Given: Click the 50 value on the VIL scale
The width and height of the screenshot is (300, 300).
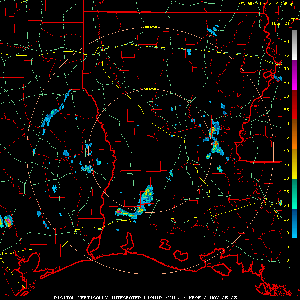Looking at the screenshot, I should [286, 124].
